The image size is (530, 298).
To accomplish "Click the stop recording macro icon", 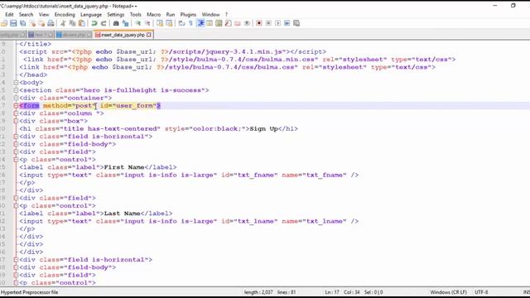I will [x=268, y=23].
